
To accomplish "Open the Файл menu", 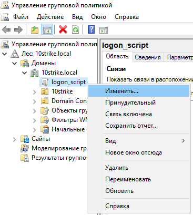I will (21, 17).
